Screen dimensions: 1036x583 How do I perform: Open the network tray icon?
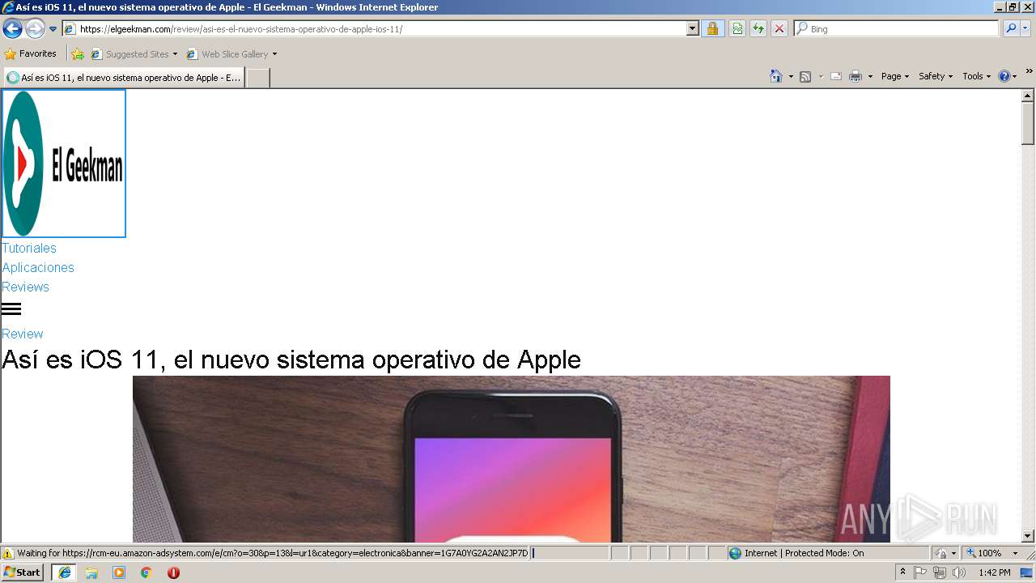pos(940,572)
